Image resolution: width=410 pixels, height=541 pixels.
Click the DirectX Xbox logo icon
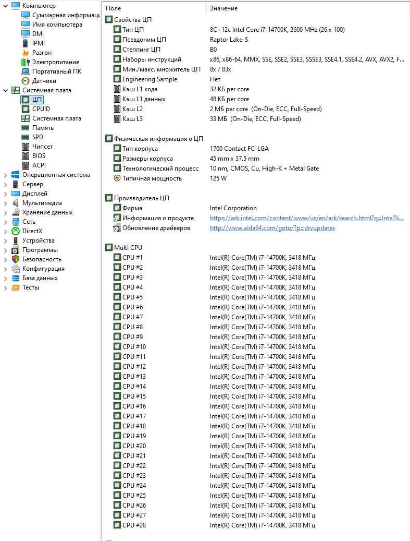[x=16, y=231]
